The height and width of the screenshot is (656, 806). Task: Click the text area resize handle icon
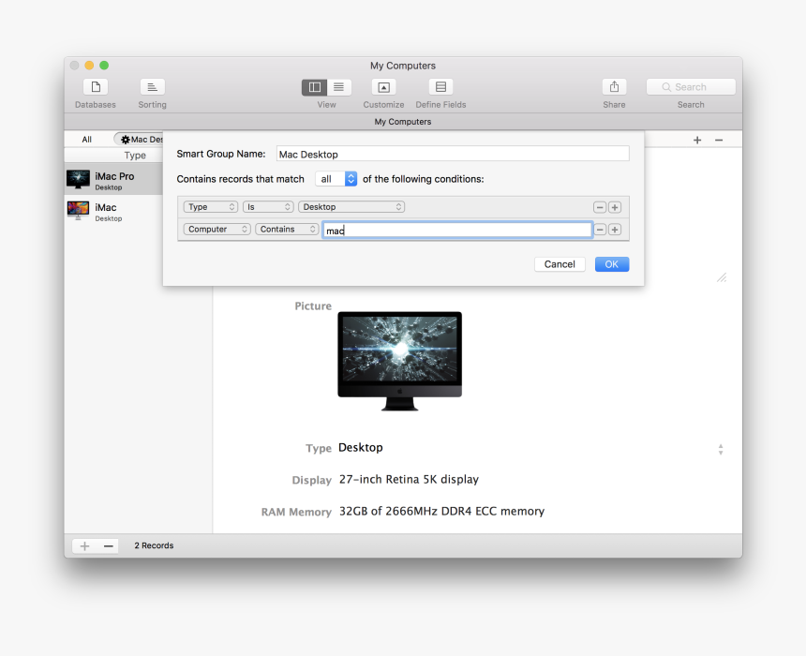[722, 277]
